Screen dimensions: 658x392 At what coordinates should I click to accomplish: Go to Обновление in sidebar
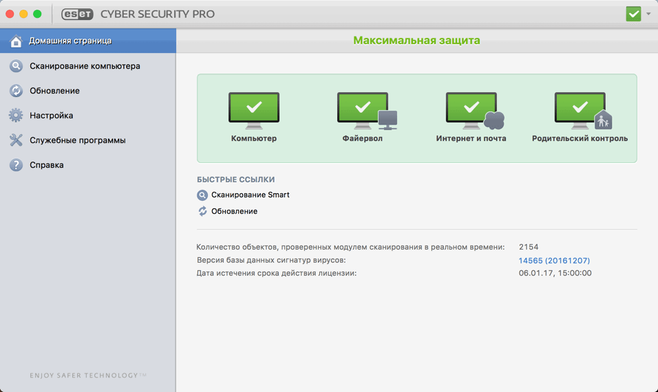click(x=87, y=91)
